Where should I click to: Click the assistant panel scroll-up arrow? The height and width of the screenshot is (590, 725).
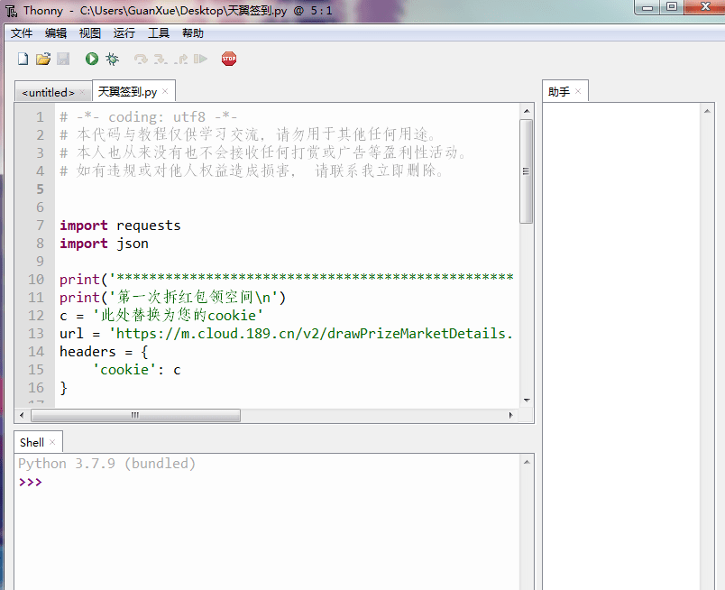[707, 111]
